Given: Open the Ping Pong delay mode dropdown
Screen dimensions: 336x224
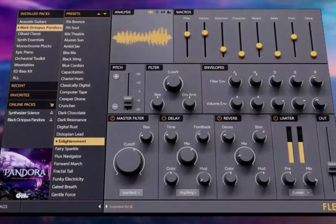Looking at the screenshot, I should click(x=188, y=193).
